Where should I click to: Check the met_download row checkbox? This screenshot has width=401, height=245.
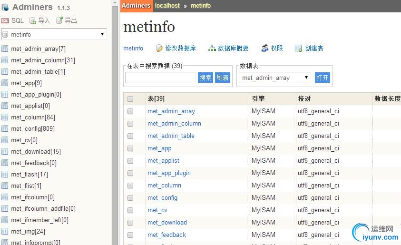point(130,223)
